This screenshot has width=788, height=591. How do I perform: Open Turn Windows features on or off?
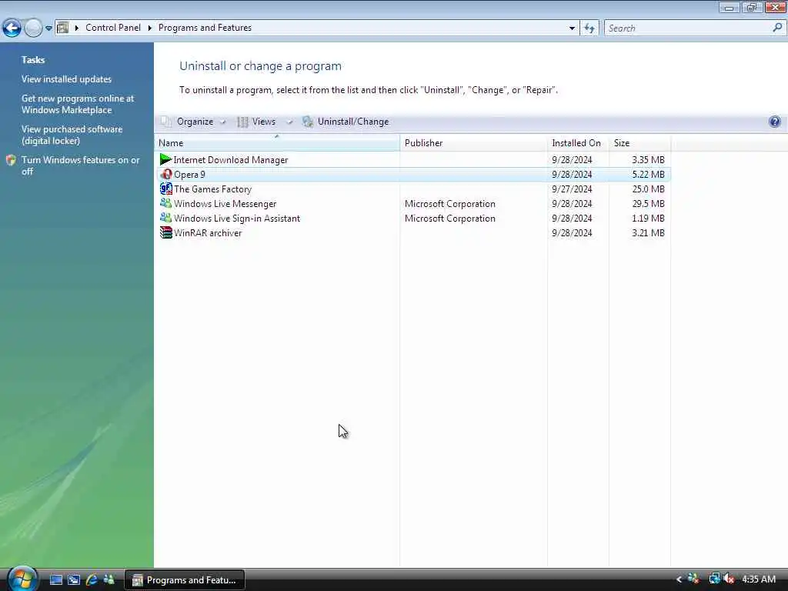[80, 165]
